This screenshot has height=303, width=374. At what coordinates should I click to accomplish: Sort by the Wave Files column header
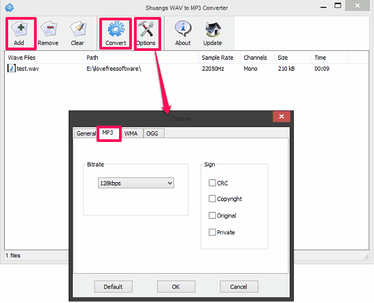[x=44, y=58]
